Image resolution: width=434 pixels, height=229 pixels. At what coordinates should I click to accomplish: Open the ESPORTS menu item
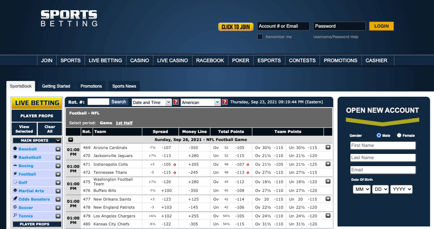coord(269,61)
